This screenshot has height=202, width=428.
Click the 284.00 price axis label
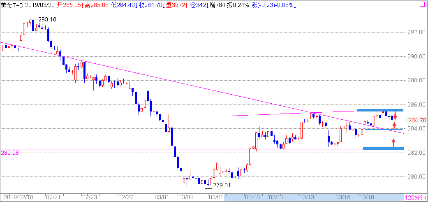point(417,129)
